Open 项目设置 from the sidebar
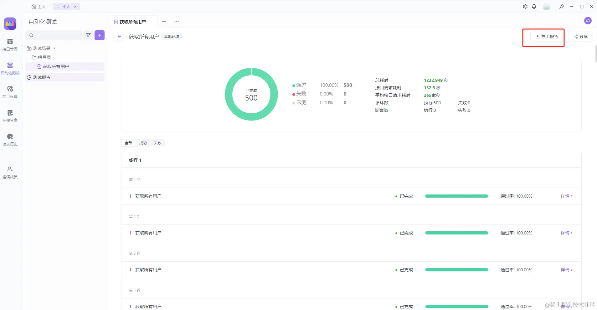Viewport: 597px width, 310px height. click(x=10, y=92)
